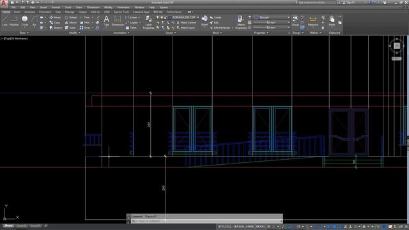This screenshot has height=230, width=409.
Task: Click Edit Attributes button
Action: (220, 27)
